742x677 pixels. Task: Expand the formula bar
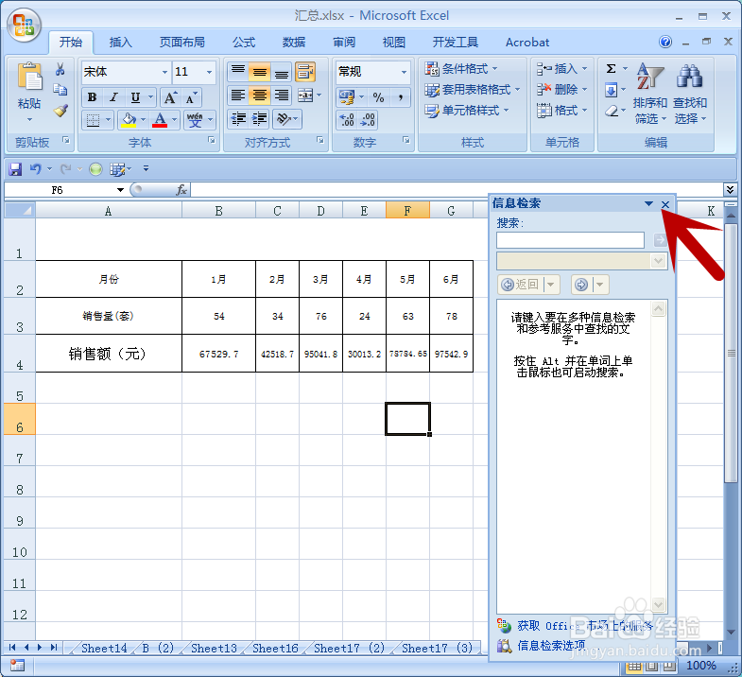[730, 190]
